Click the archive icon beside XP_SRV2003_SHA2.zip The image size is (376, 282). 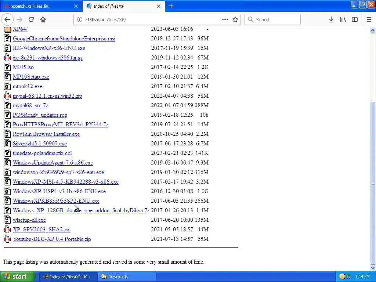pyautogui.click(x=7, y=229)
